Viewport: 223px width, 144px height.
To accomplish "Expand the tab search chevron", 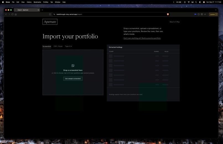I will pyautogui.click(x=216, y=10).
